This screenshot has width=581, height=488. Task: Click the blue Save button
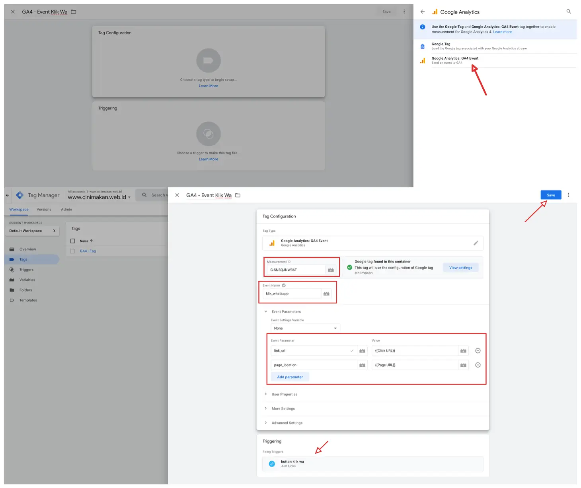pos(551,195)
